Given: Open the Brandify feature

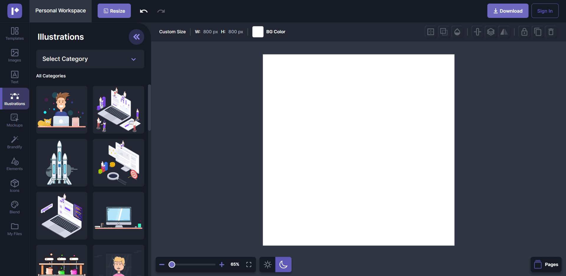Looking at the screenshot, I should click(14, 142).
